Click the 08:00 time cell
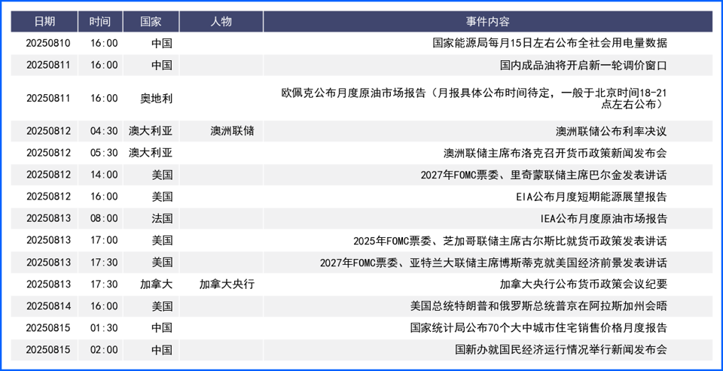 (104, 218)
